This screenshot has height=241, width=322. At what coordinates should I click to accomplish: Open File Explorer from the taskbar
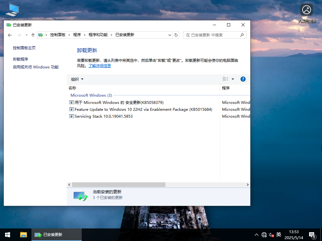tap(23, 234)
